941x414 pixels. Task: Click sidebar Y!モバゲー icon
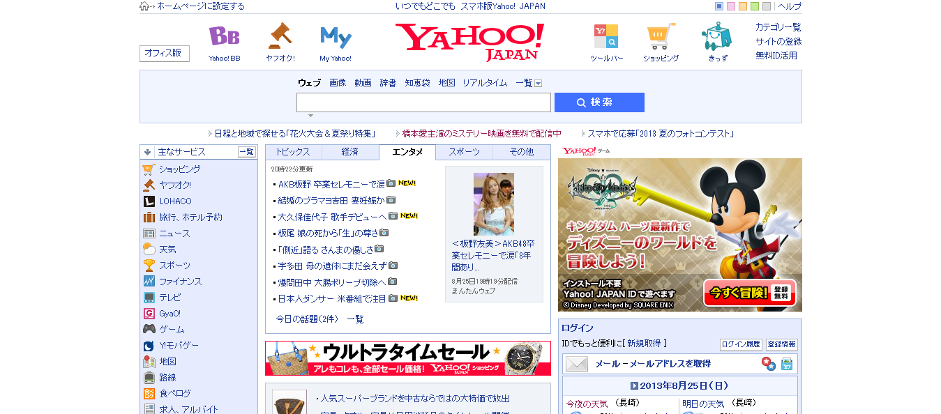(x=149, y=346)
